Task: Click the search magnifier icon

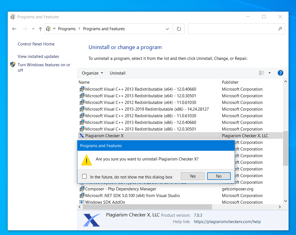Action: pyautogui.click(x=280, y=29)
